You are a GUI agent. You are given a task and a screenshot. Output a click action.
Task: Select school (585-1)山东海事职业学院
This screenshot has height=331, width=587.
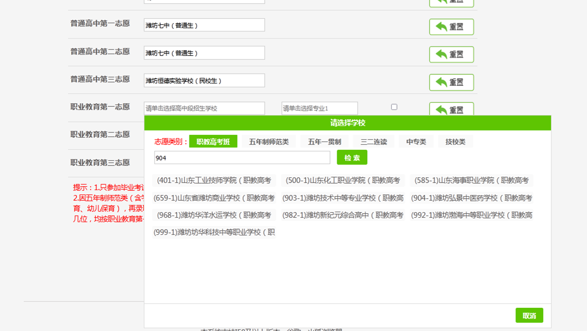[472, 181]
